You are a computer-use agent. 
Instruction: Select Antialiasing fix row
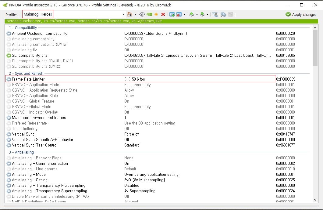pos(158,50)
